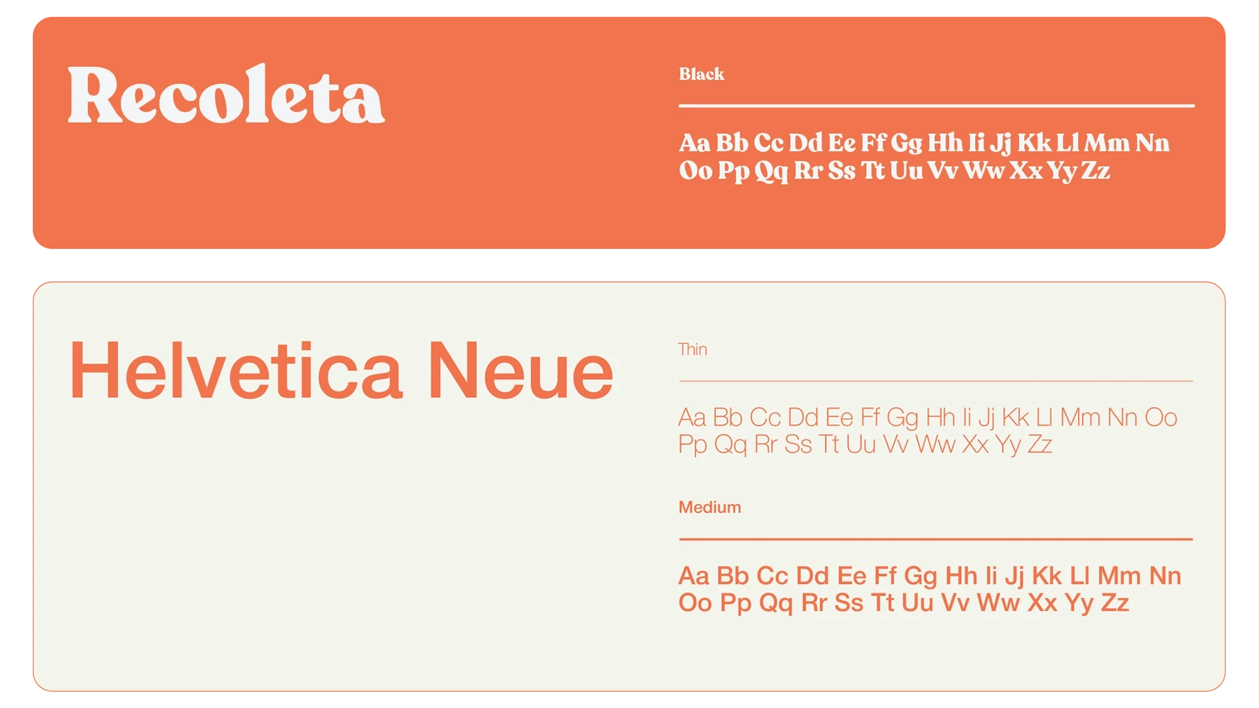
Task: Click the Aa pair in Recoleta Black sample
Action: point(694,143)
